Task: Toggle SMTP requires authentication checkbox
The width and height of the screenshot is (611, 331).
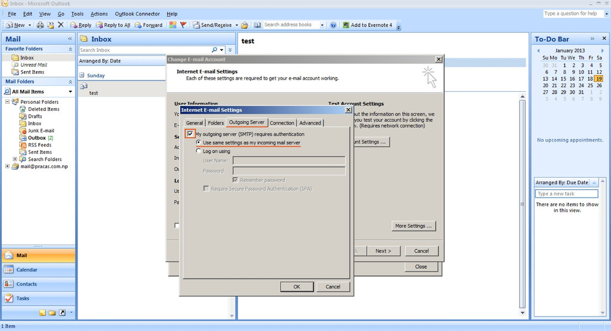Action: 190,134
